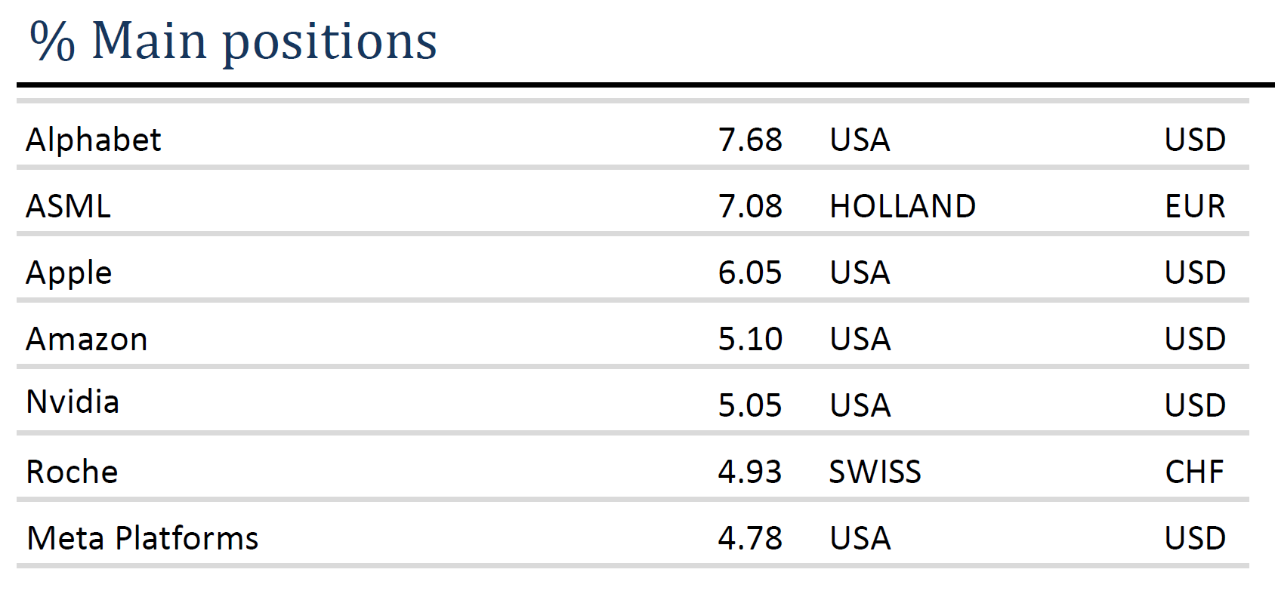This screenshot has height=591, width=1275.
Task: Click Meta Platforms' 4.78 percentage value
Action: click(x=750, y=538)
